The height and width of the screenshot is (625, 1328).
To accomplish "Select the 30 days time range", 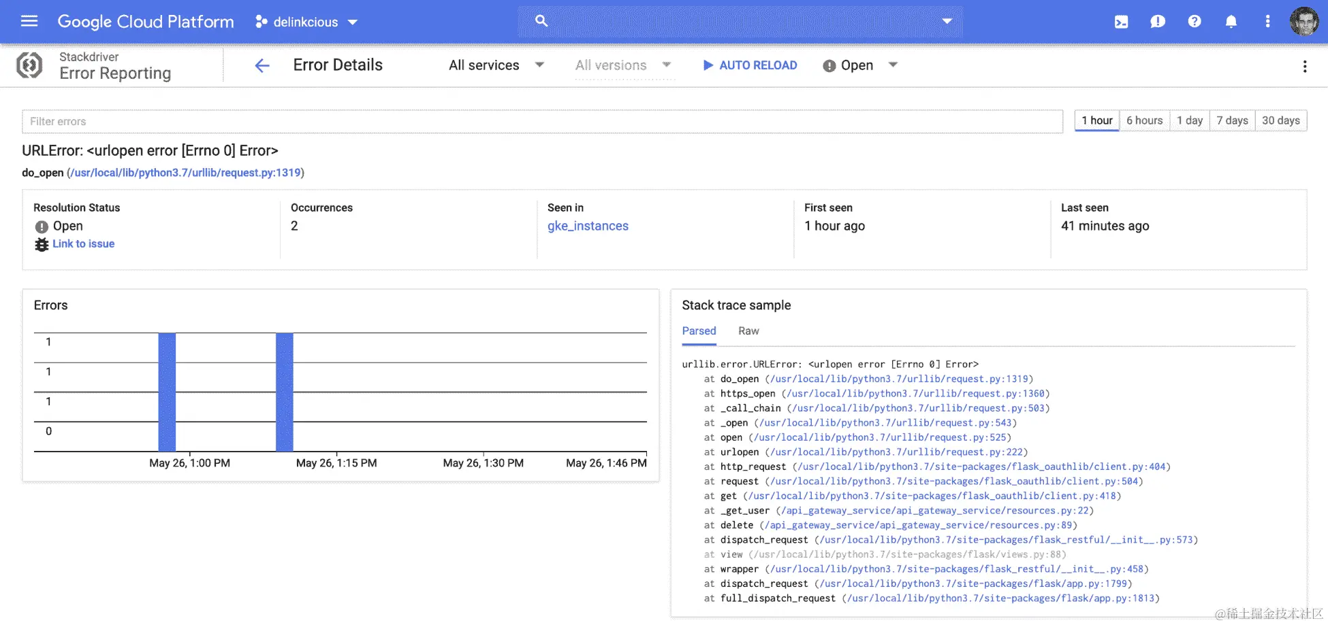I will pos(1280,120).
